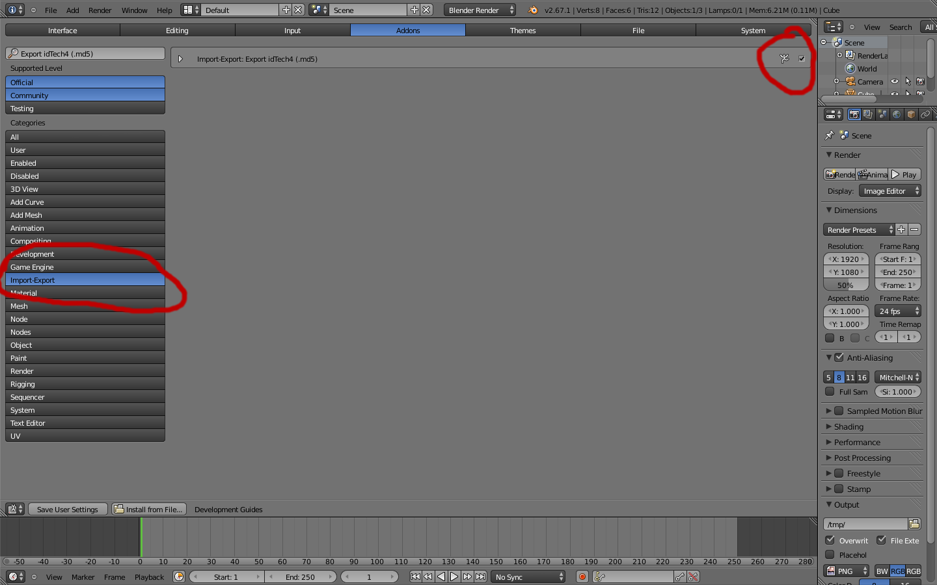937x585 pixels.
Task: Click the auto keyframe record button
Action: 582,577
